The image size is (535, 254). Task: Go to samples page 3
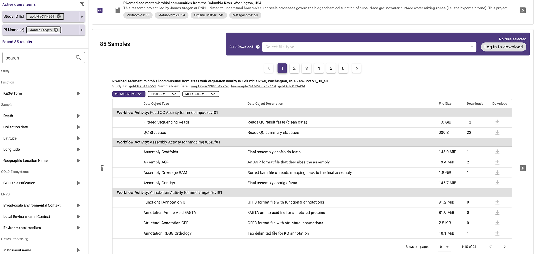click(x=307, y=68)
